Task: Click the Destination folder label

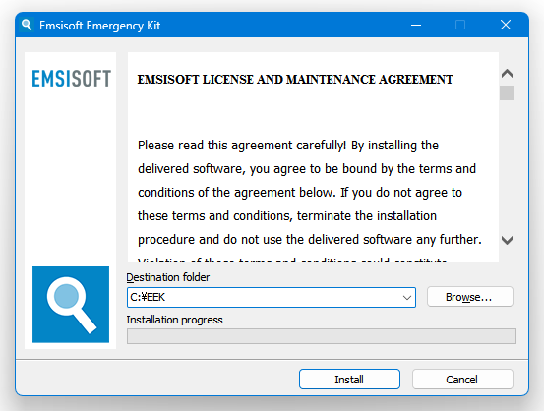Action: (x=168, y=277)
